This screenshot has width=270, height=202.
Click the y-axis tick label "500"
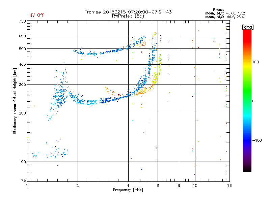(22, 49)
